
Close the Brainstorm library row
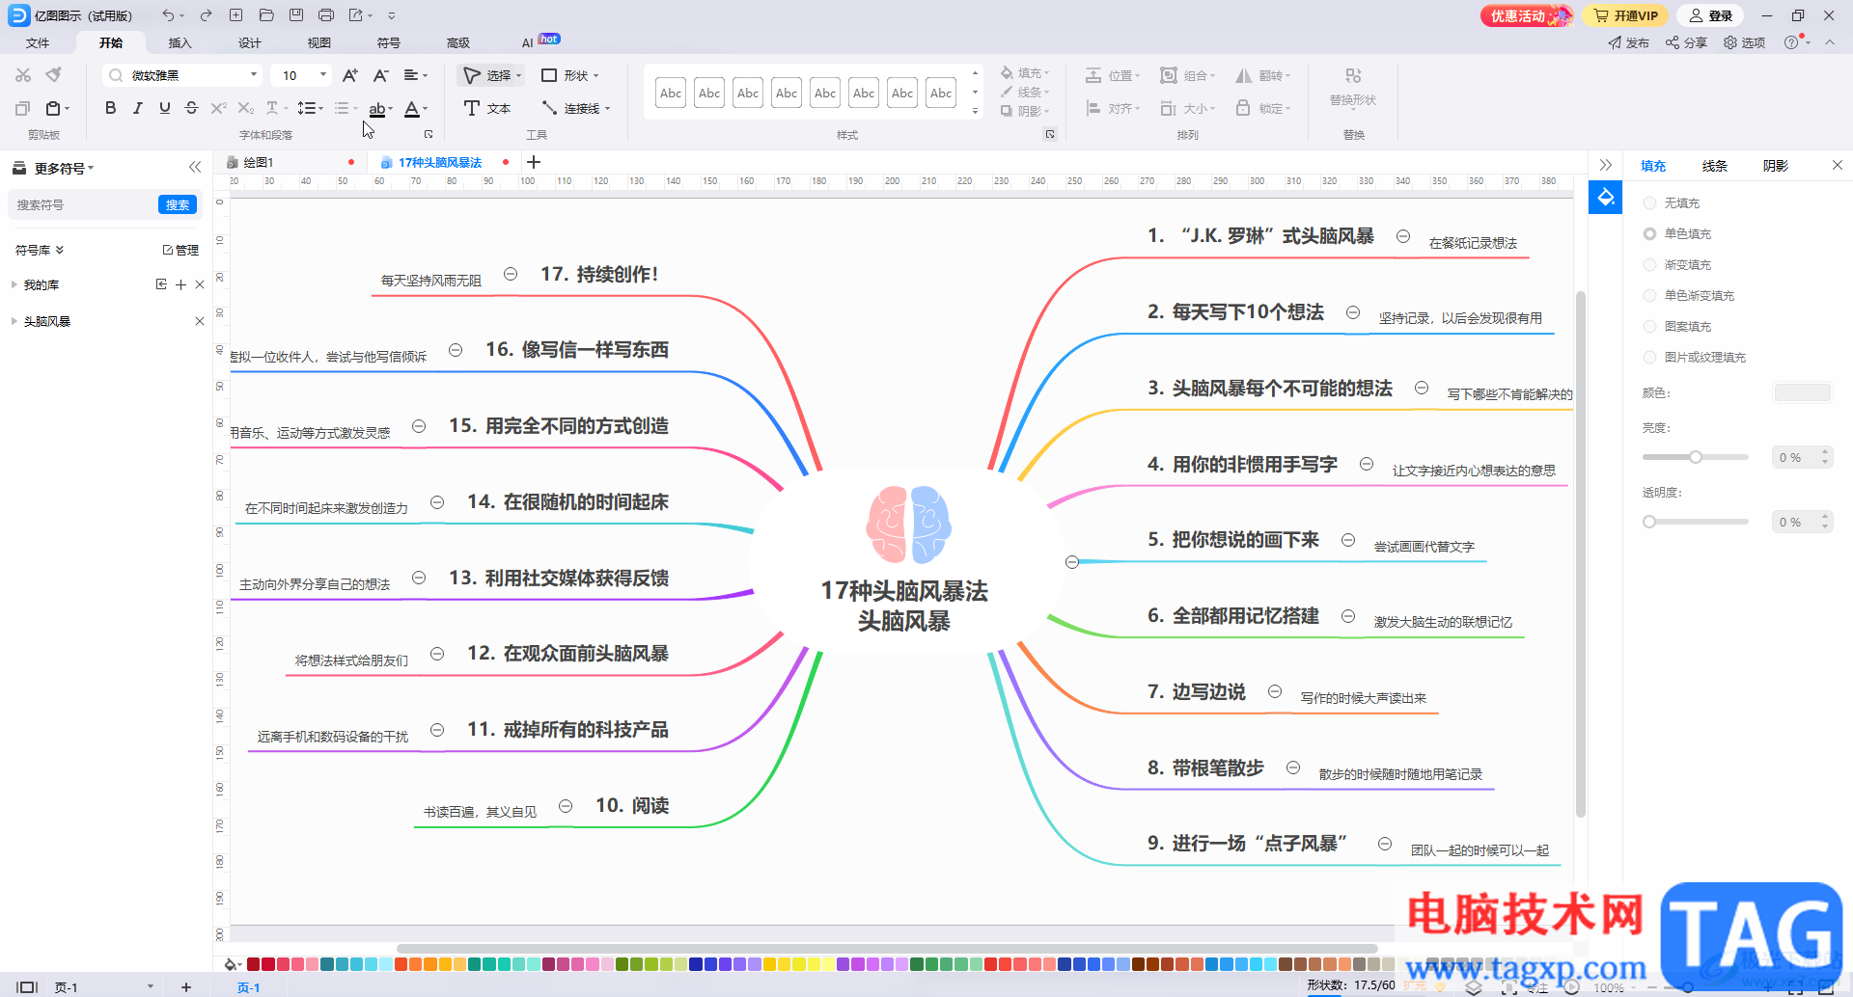tap(200, 321)
